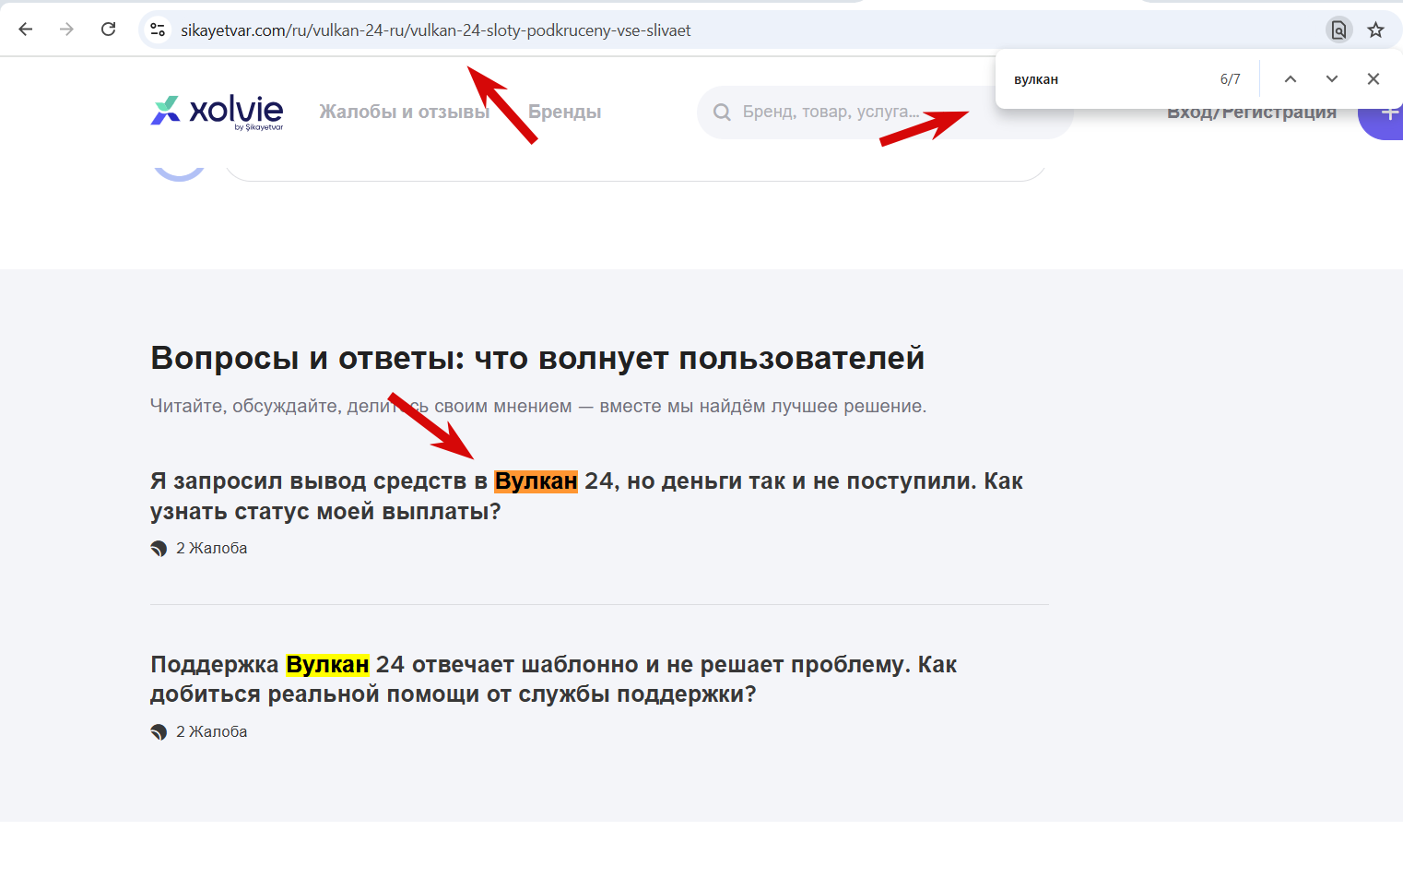Open question Поддержка Вулкан 24 отвечает шаблонно
Viewport: 1403px width, 878px height.
pos(553,679)
